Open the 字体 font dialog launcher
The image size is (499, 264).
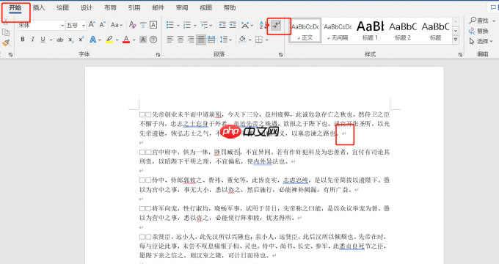point(158,55)
